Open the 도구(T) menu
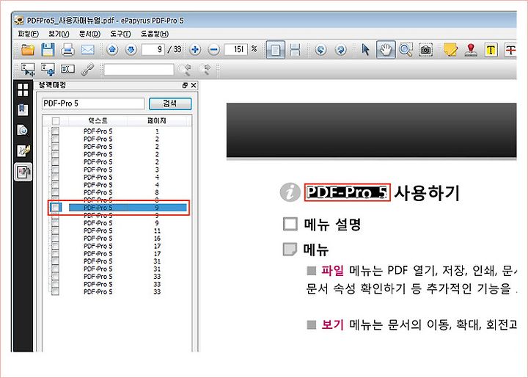 click(x=120, y=34)
